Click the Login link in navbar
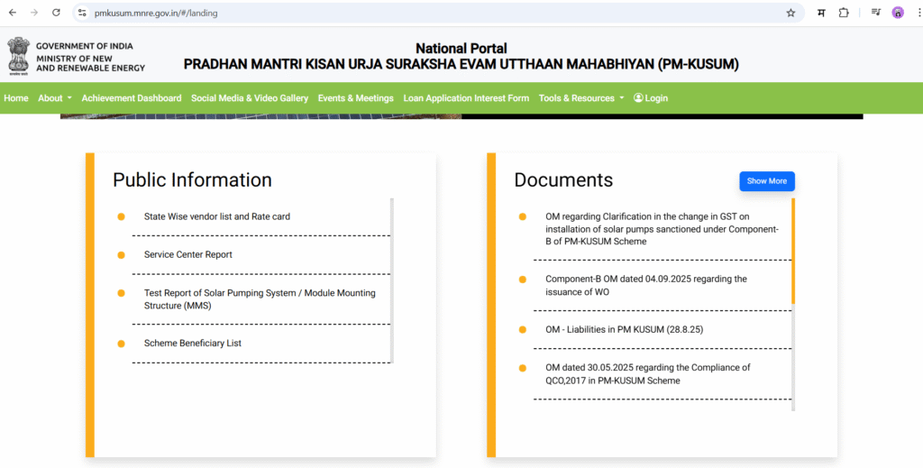Image resolution: width=923 pixels, height=468 pixels. coord(651,98)
